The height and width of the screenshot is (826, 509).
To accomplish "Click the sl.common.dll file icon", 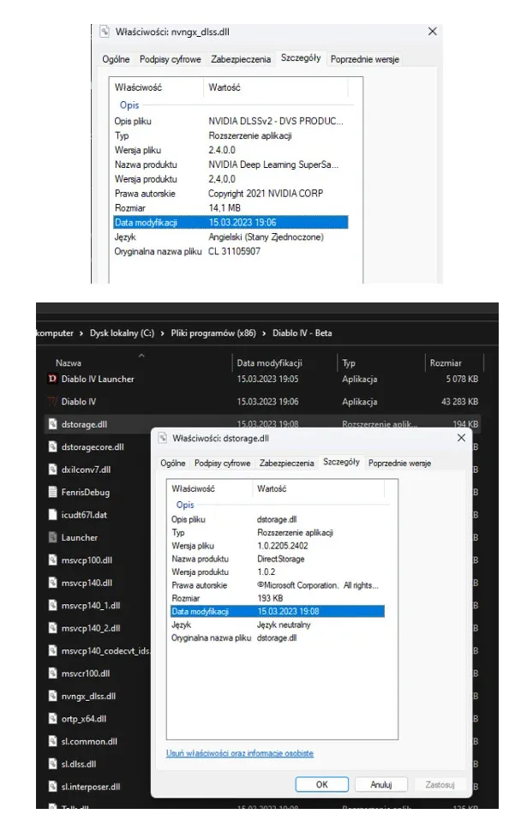I will pyautogui.click(x=52, y=741).
